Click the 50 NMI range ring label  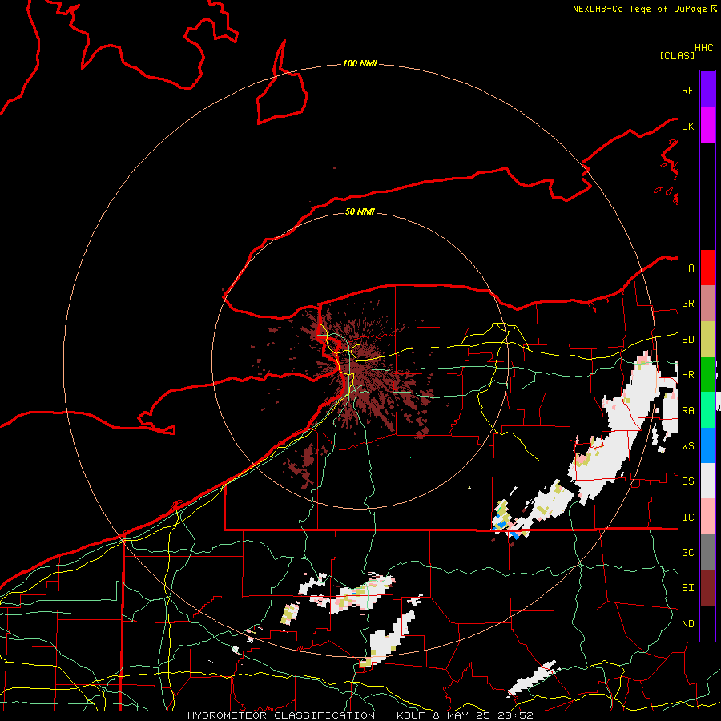click(x=360, y=211)
